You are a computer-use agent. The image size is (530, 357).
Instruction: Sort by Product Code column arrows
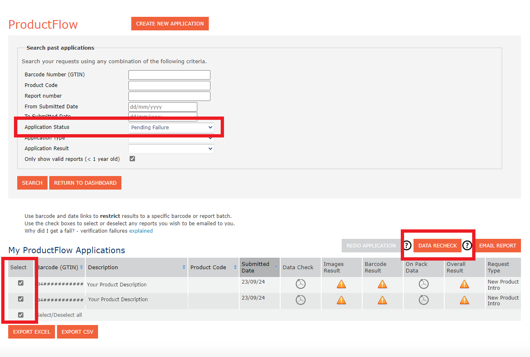[x=235, y=268]
